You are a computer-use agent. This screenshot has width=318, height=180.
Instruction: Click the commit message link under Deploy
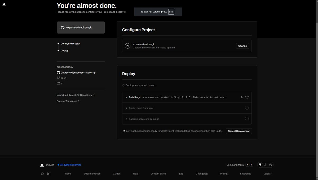point(174,131)
